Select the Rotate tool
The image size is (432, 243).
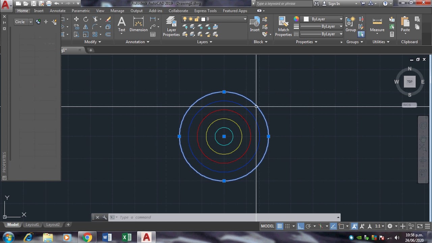coord(86,19)
